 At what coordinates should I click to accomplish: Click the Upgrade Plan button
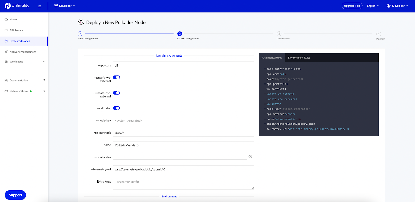pos(352,6)
